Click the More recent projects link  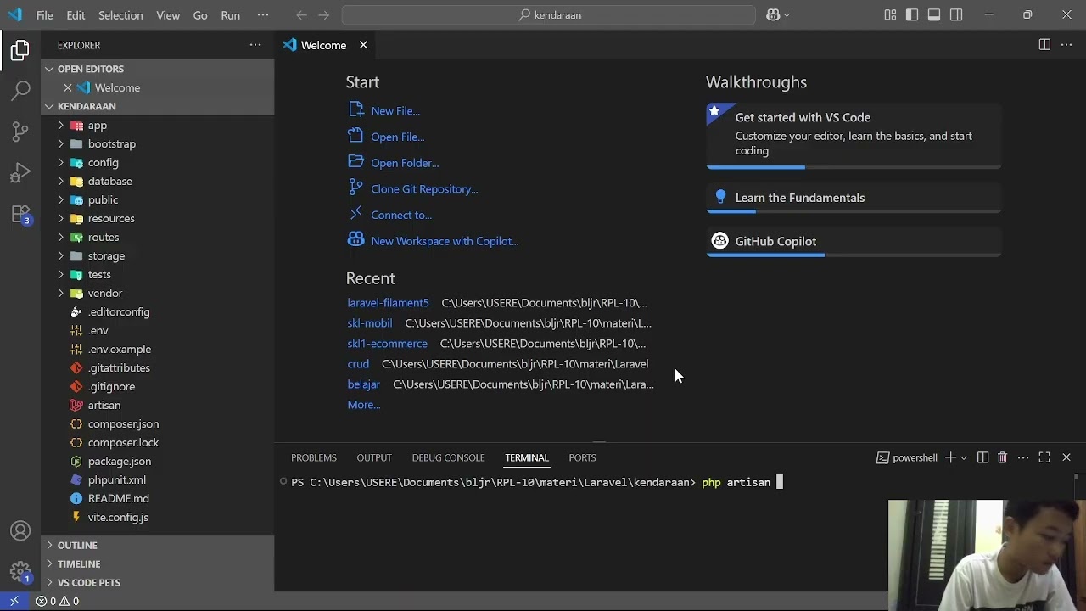[363, 405]
